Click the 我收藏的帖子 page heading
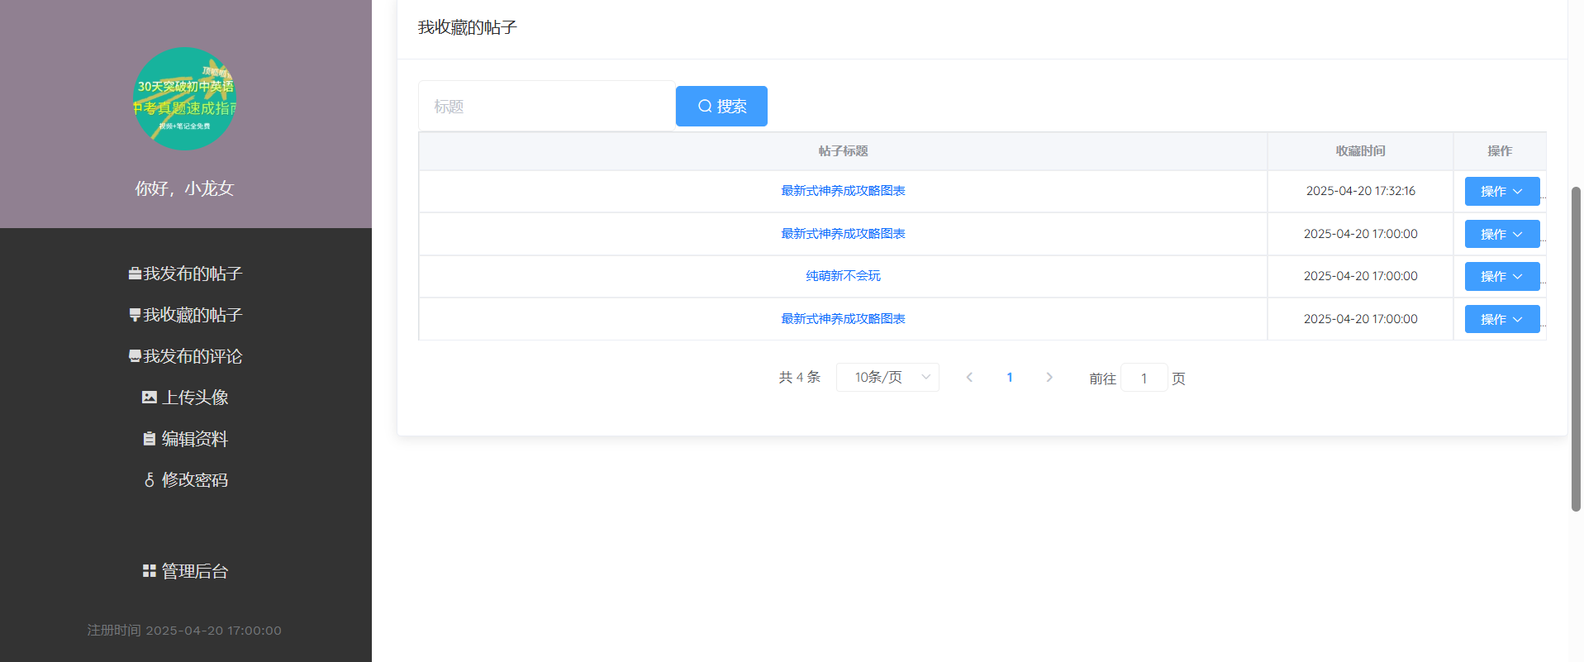The height and width of the screenshot is (662, 1584). pyautogui.click(x=468, y=27)
